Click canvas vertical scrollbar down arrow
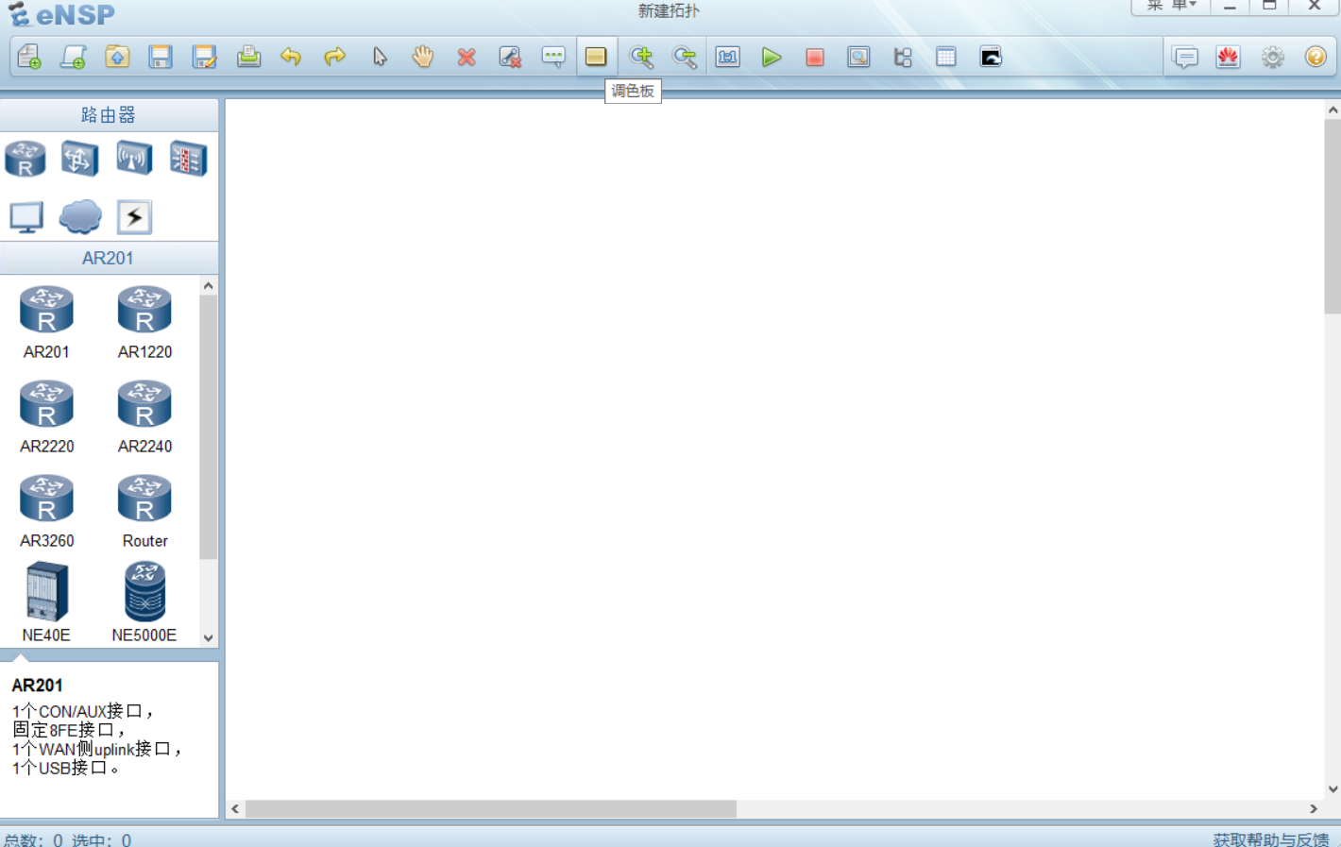Image resolution: width=1341 pixels, height=847 pixels. (1333, 789)
